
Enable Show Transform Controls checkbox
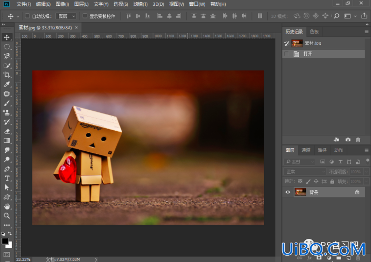(85, 16)
